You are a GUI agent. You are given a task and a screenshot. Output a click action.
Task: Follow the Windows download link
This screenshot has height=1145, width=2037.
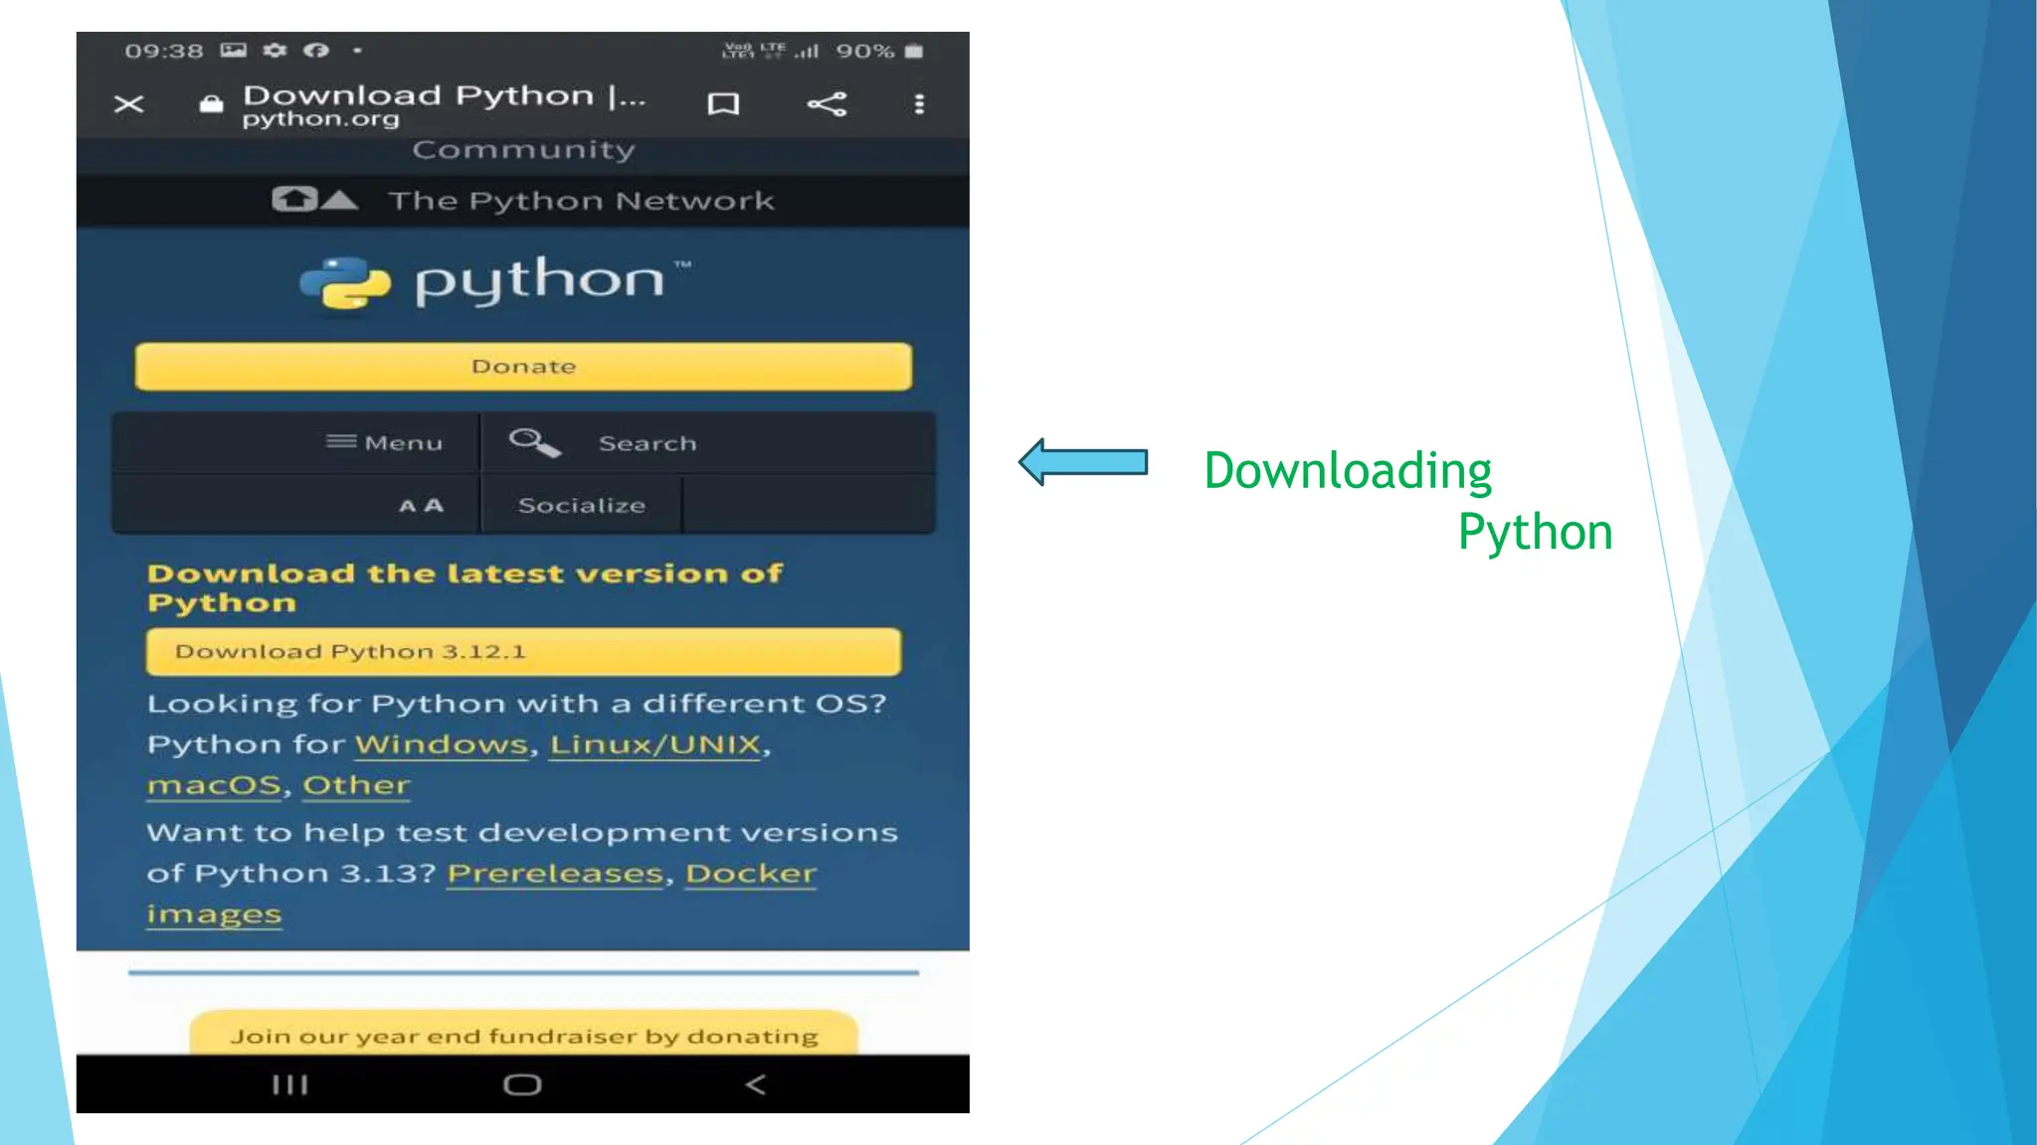coord(441,744)
